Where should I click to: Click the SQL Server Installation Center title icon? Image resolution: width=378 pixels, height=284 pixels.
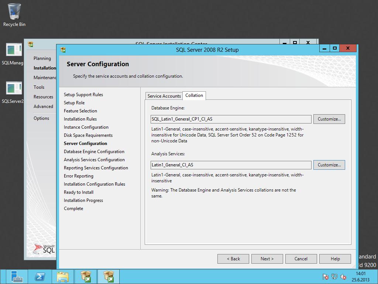coord(30,44)
